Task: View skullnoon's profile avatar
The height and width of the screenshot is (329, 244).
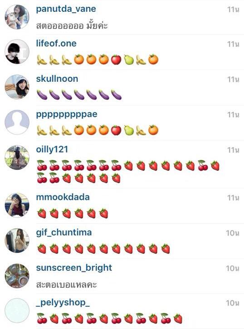Action: (x=17, y=87)
